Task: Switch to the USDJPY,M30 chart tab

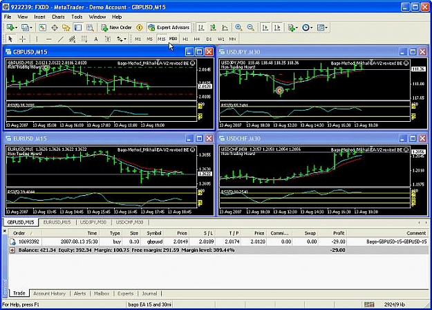Action: (93, 222)
